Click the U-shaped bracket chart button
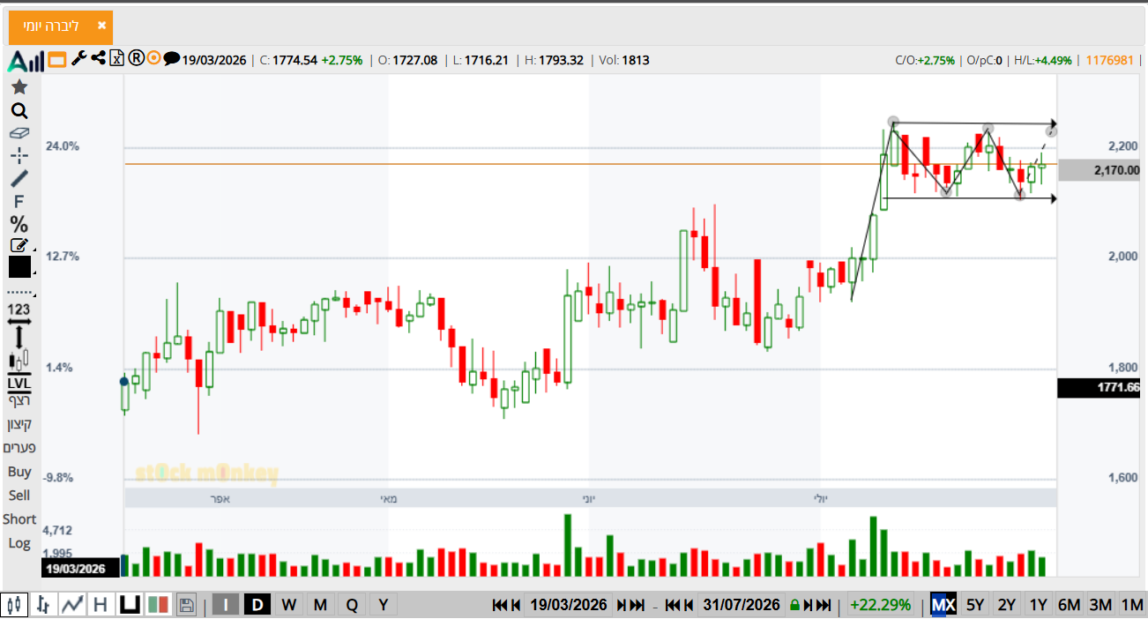Image resolution: width=1148 pixels, height=619 pixels. [131, 605]
